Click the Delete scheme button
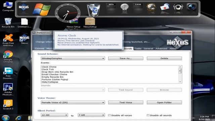Viewport: 215px width, 121px height. (x=164, y=58)
